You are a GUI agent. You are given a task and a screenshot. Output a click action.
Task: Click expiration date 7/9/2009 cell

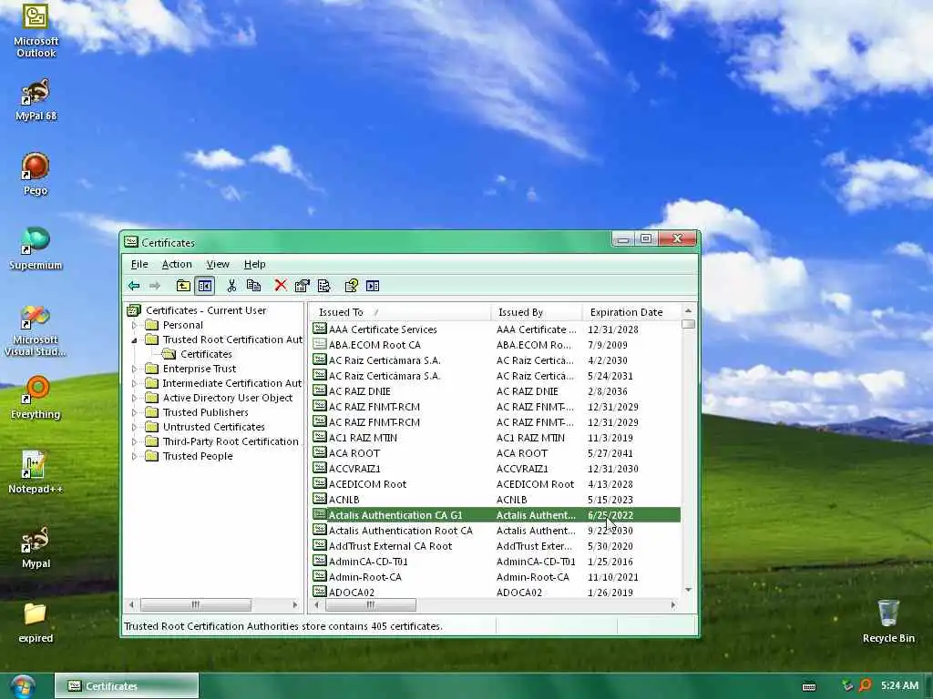tap(608, 345)
